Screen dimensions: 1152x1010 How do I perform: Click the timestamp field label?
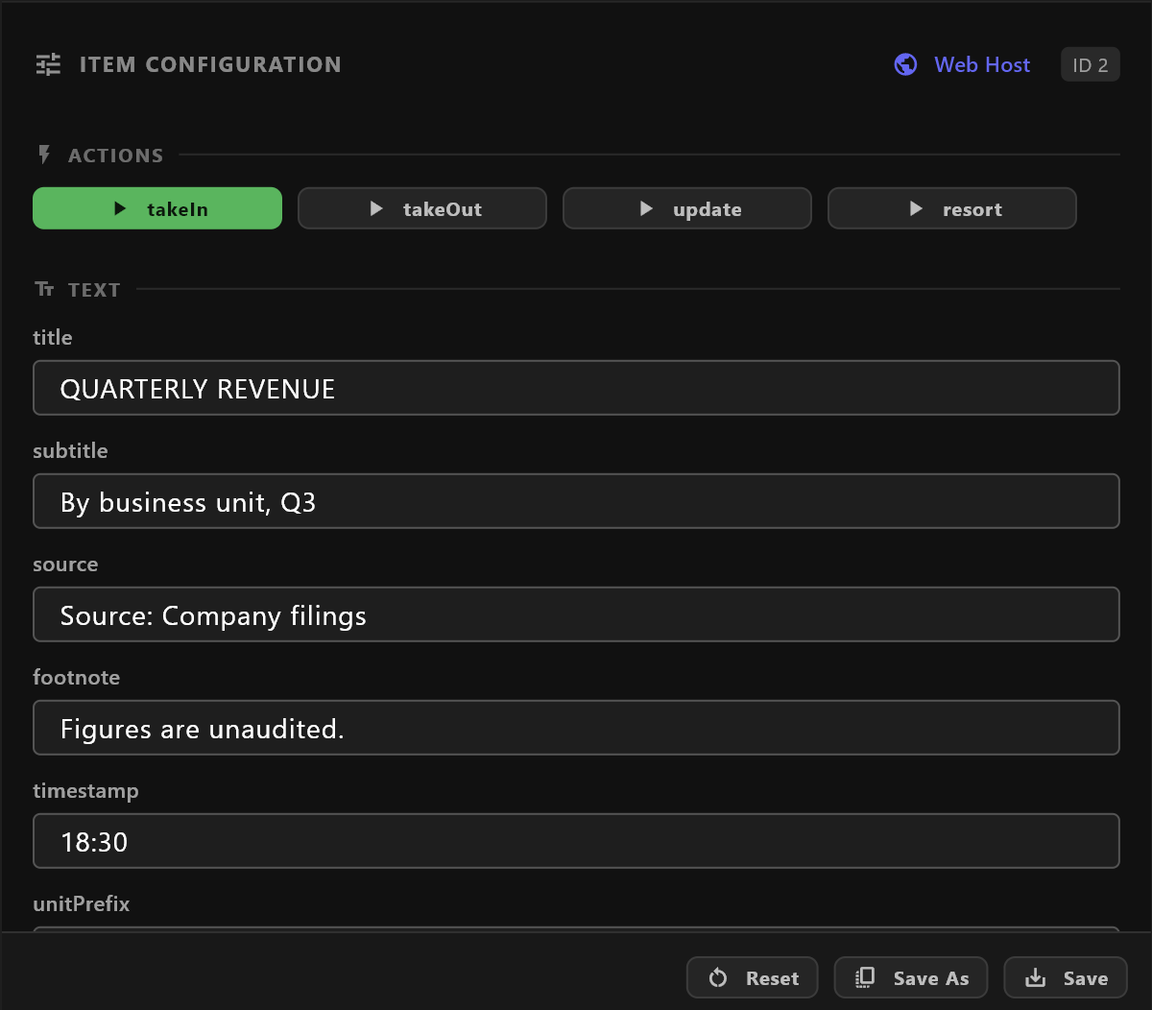[85, 791]
